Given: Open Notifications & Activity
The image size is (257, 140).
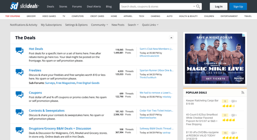Looking at the screenshot, I should [x=23, y=25].
